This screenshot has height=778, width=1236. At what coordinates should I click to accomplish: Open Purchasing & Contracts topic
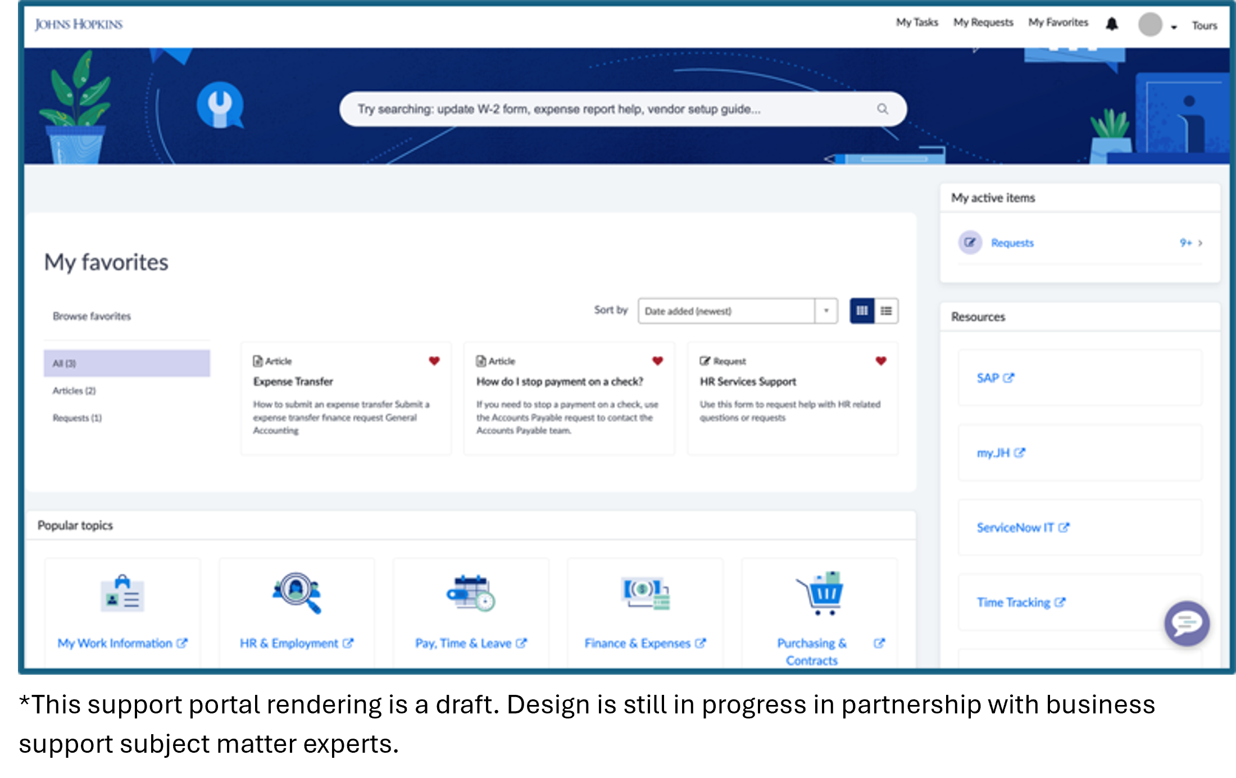(x=811, y=652)
